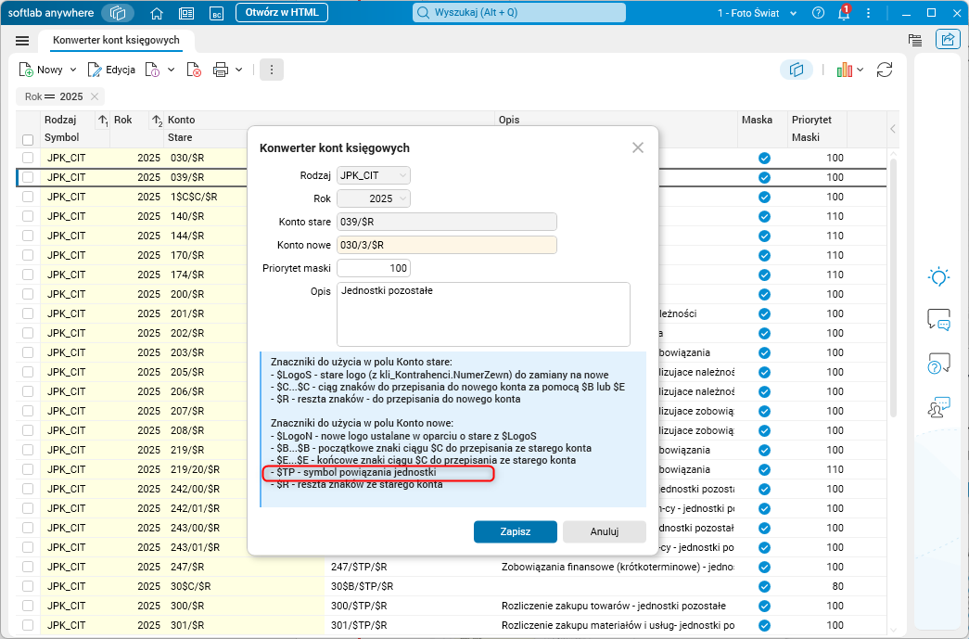Check the row 200/$R checkbox
This screenshot has width=969, height=639.
[x=28, y=294]
